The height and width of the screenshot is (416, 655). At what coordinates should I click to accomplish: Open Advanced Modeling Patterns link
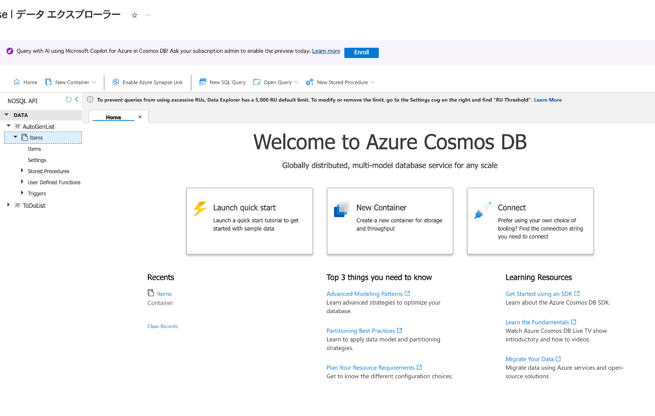pos(368,294)
